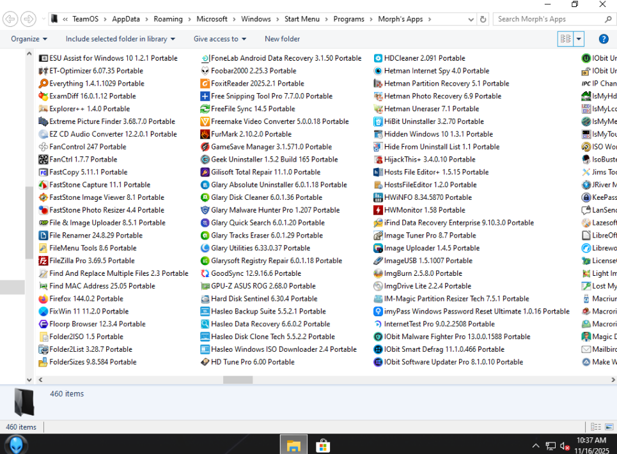Click the change view layout button

[x=565, y=39]
